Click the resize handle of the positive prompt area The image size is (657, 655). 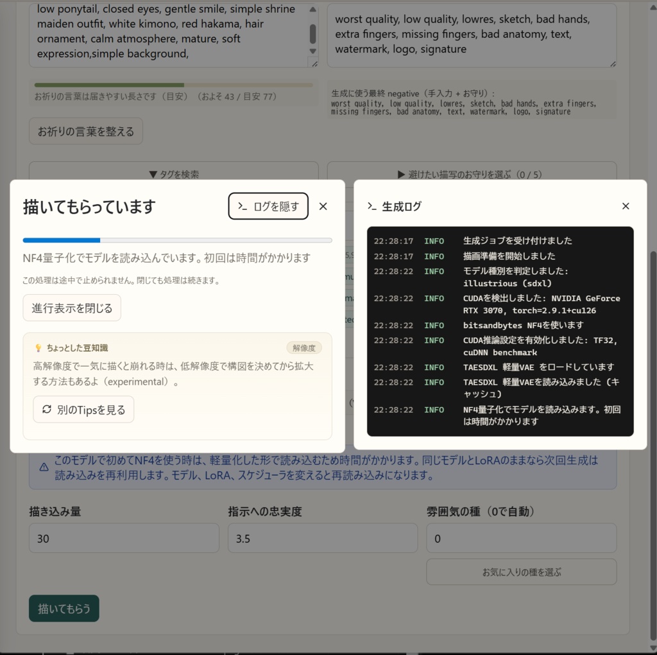point(314,64)
